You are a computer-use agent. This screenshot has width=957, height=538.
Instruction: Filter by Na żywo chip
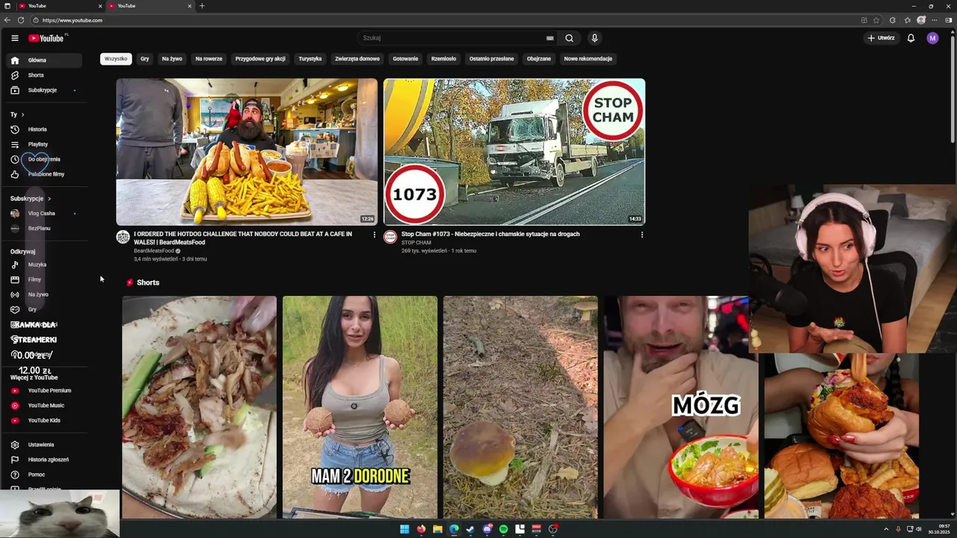pos(172,59)
